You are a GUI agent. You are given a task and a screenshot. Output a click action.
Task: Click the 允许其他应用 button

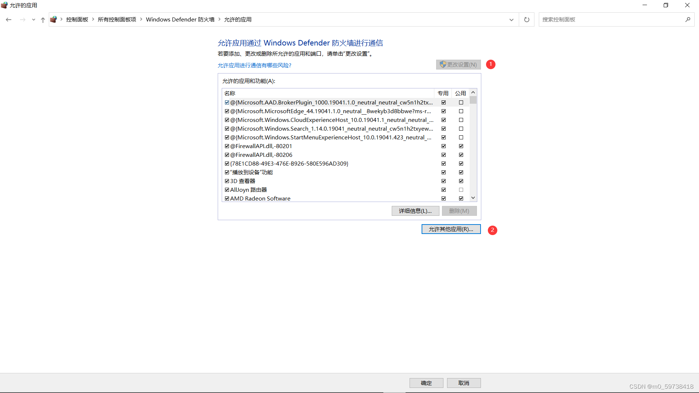[451, 229]
